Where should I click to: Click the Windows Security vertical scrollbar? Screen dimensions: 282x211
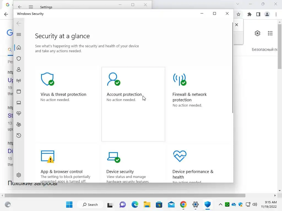pos(232,68)
